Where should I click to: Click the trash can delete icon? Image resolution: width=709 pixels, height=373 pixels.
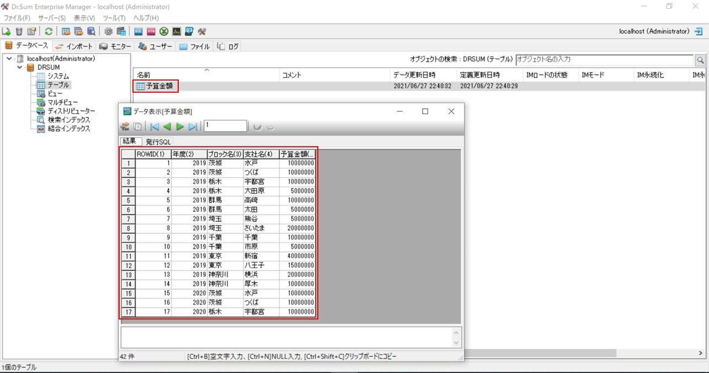coord(19,31)
